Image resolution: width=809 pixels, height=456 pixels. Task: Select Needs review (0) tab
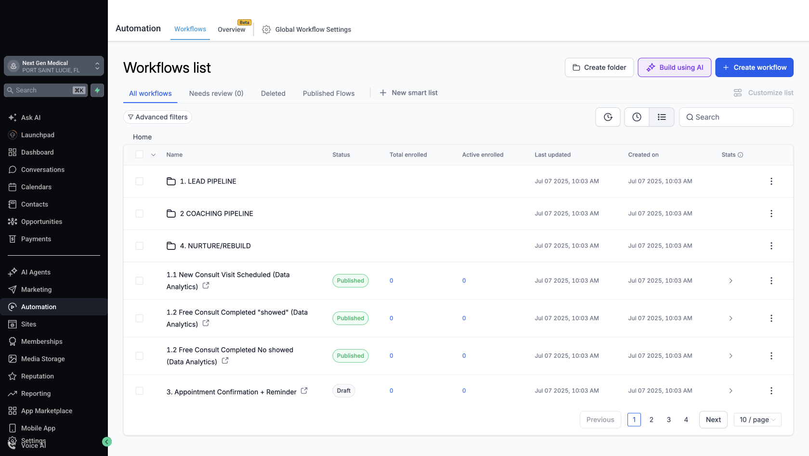[216, 93]
